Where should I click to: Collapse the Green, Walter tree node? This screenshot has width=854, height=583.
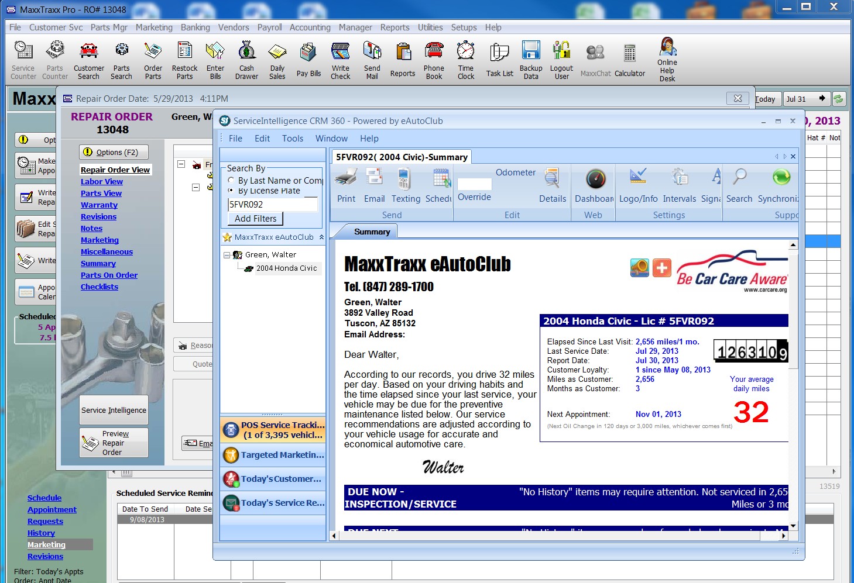tap(227, 255)
